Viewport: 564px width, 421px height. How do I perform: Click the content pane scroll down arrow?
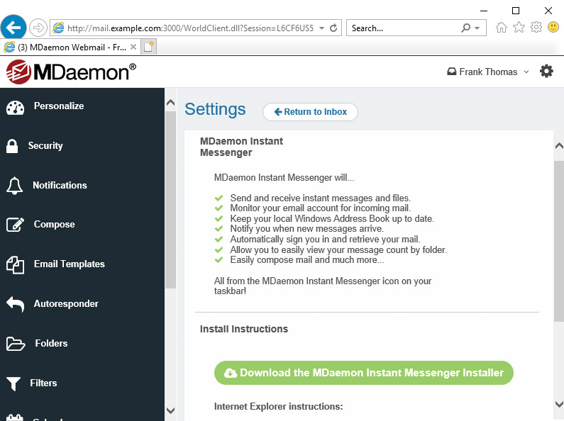(559, 404)
